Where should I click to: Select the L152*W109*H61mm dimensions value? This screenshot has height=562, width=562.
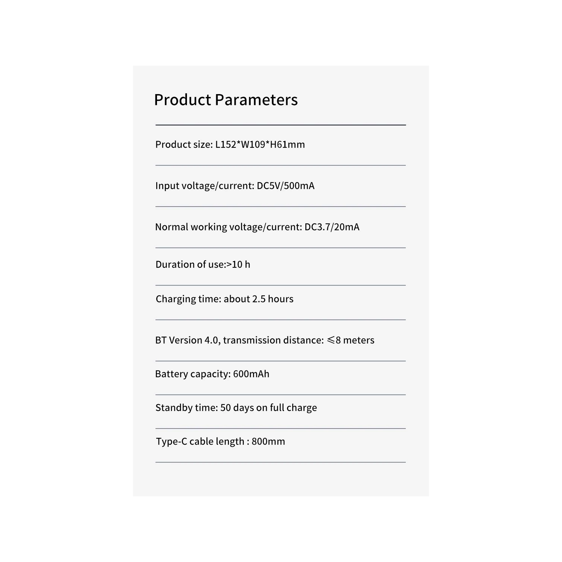click(x=260, y=145)
